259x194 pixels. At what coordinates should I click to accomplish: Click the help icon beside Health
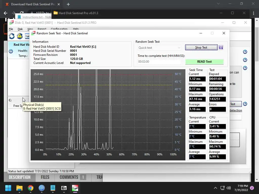[x=11, y=51]
